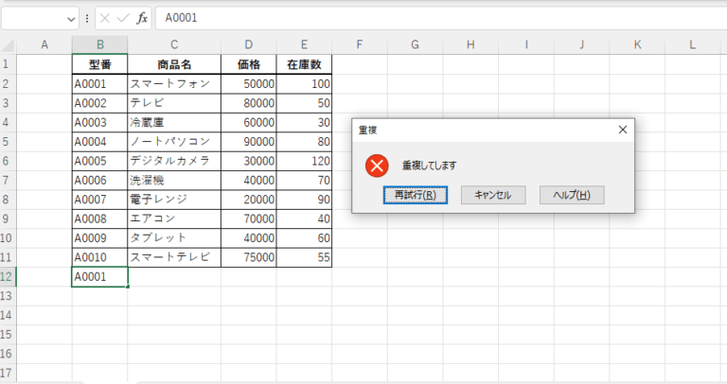
Task: Select the row 12 header
Action: [x=9, y=276]
